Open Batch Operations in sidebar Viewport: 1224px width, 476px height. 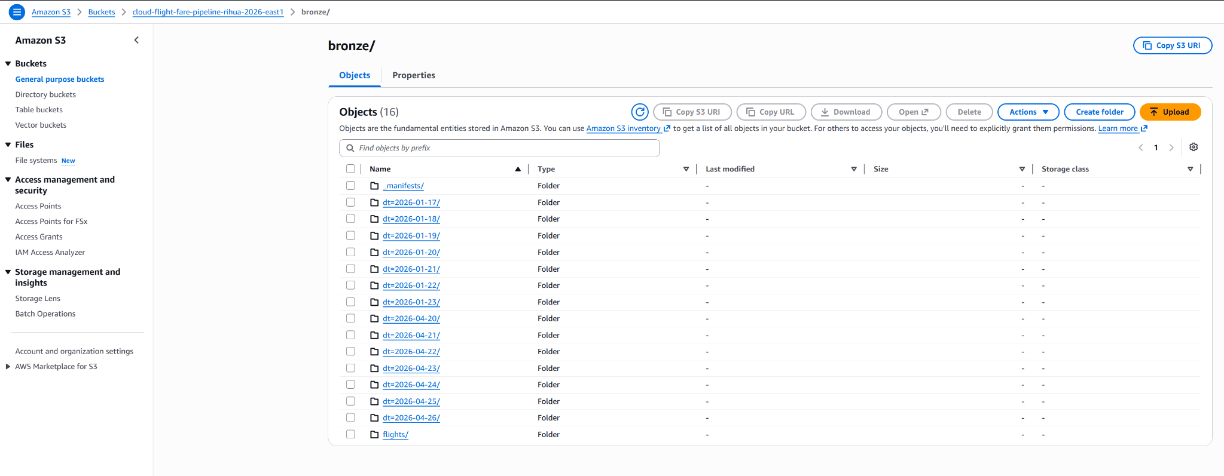pyautogui.click(x=45, y=314)
